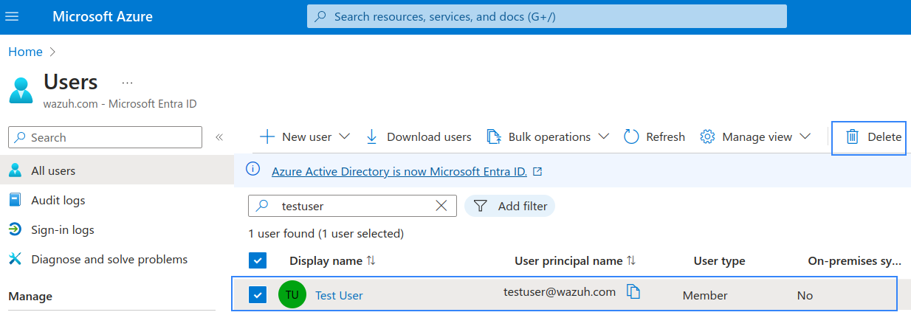This screenshot has width=911, height=315.
Task: Open Sign-in logs in sidebar
Action: 62,229
